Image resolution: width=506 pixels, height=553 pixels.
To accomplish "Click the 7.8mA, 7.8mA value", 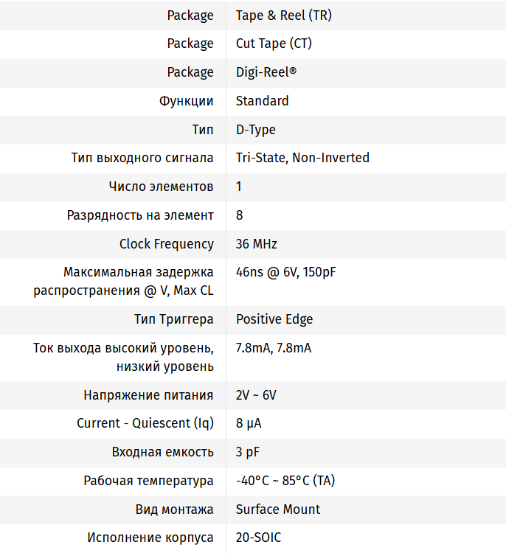I will pyautogui.click(x=273, y=348).
